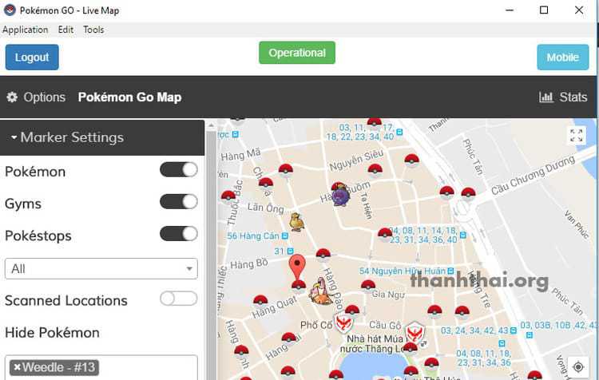Click the my-location crosshair icon
The image size is (599, 380).
tap(579, 367)
